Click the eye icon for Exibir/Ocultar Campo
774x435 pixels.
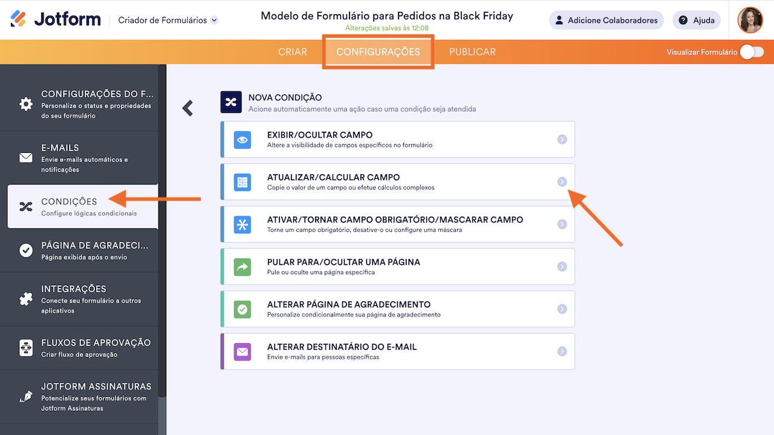coord(242,140)
